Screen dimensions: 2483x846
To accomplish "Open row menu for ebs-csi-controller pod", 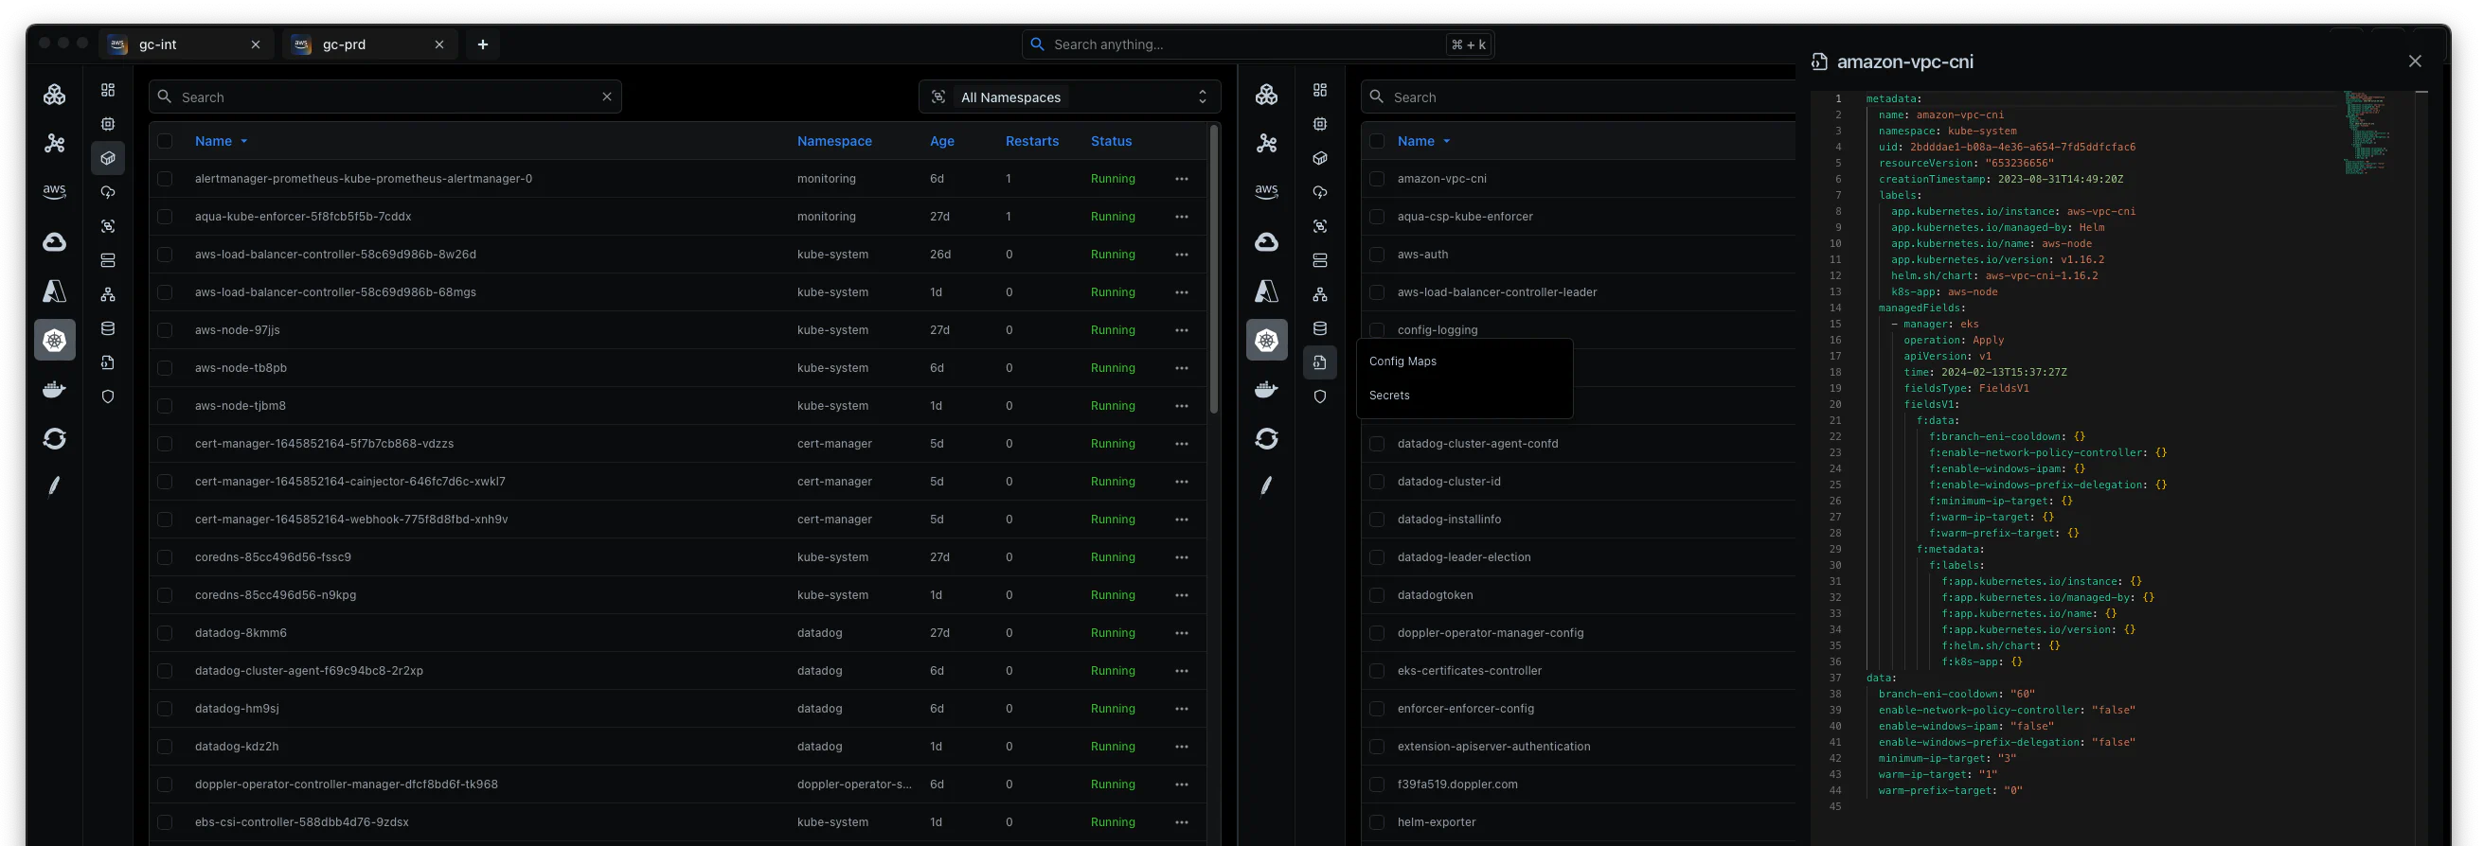I will tap(1181, 822).
